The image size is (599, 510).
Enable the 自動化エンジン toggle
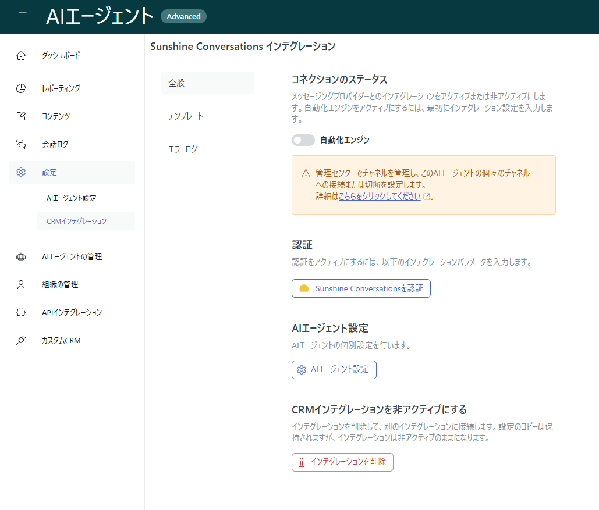[x=303, y=140]
